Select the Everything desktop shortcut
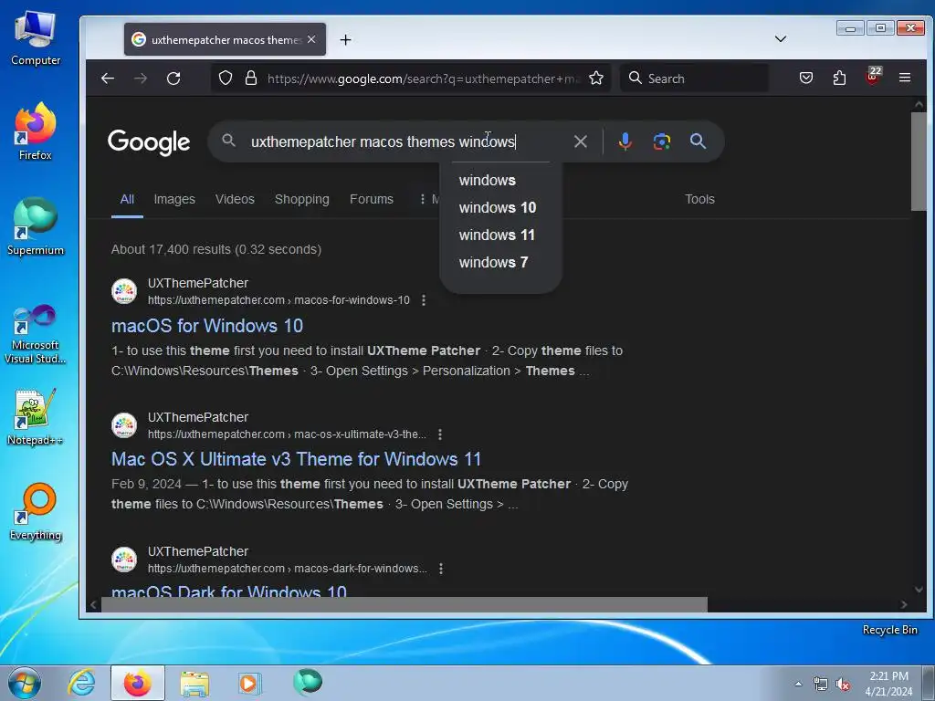The width and height of the screenshot is (935, 701). (36, 513)
